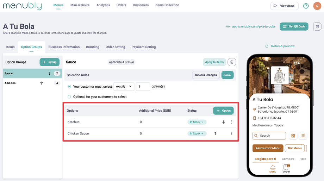Select 'Your customer must select' radio
Viewport: 324px width, 181px height.
pyautogui.click(x=69, y=87)
